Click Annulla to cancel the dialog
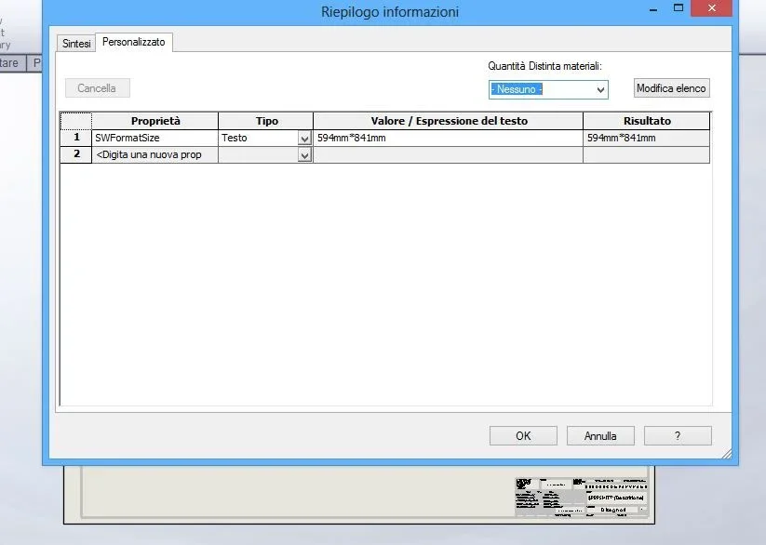The image size is (766, 545). (600, 435)
